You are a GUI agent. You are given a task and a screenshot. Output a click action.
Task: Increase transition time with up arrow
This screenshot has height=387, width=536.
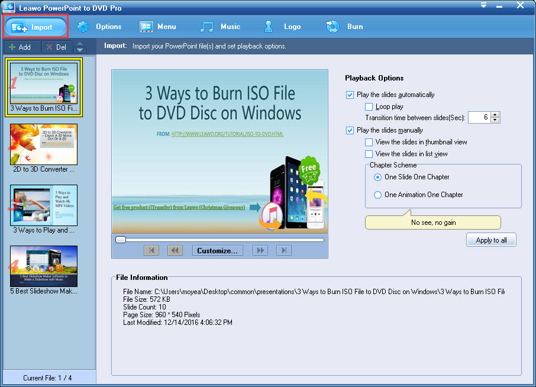(x=495, y=115)
